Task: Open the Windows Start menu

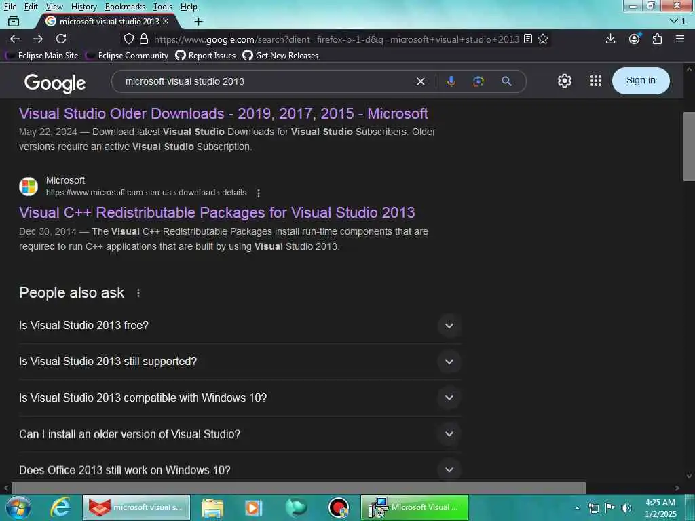Action: point(18,507)
